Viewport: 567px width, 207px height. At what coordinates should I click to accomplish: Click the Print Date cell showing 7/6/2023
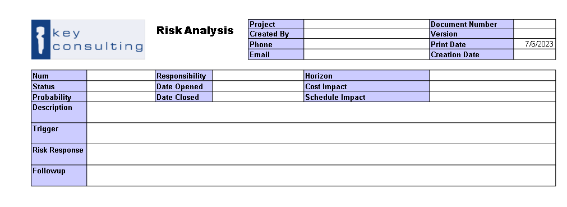pos(534,44)
